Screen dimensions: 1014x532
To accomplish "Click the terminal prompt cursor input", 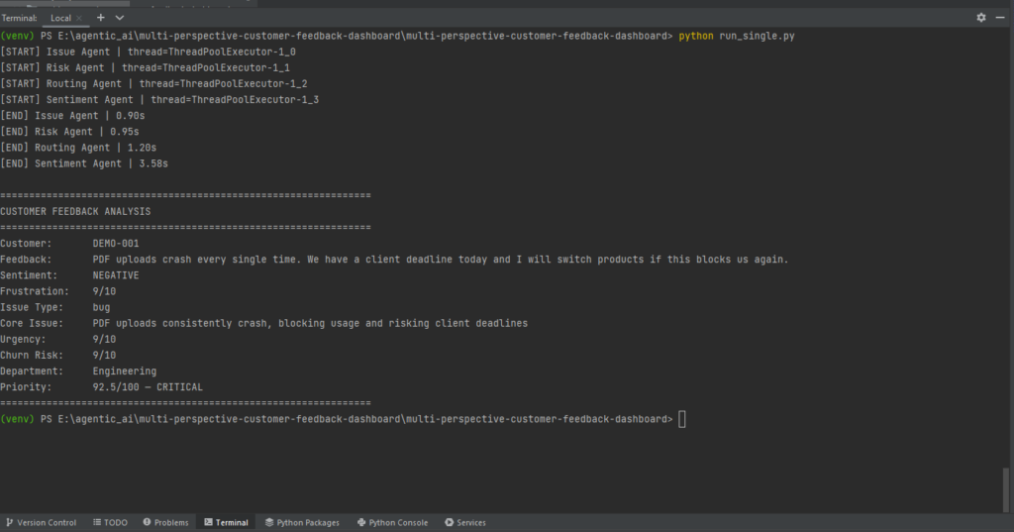I will [681, 419].
